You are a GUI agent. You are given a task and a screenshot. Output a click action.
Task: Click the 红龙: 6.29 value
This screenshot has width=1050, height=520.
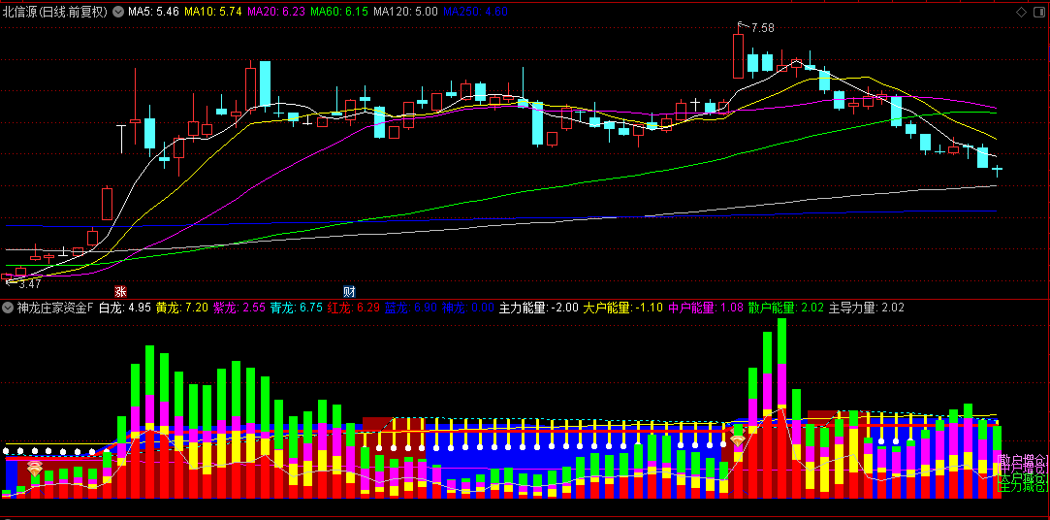click(354, 309)
